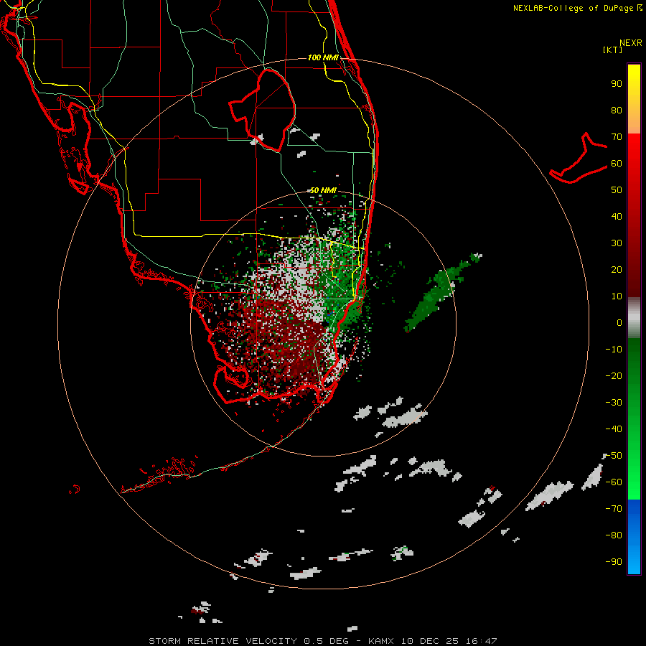This screenshot has height=646, width=646.
Task: Click the 30 value on the velocity scale
Action: [x=617, y=243]
